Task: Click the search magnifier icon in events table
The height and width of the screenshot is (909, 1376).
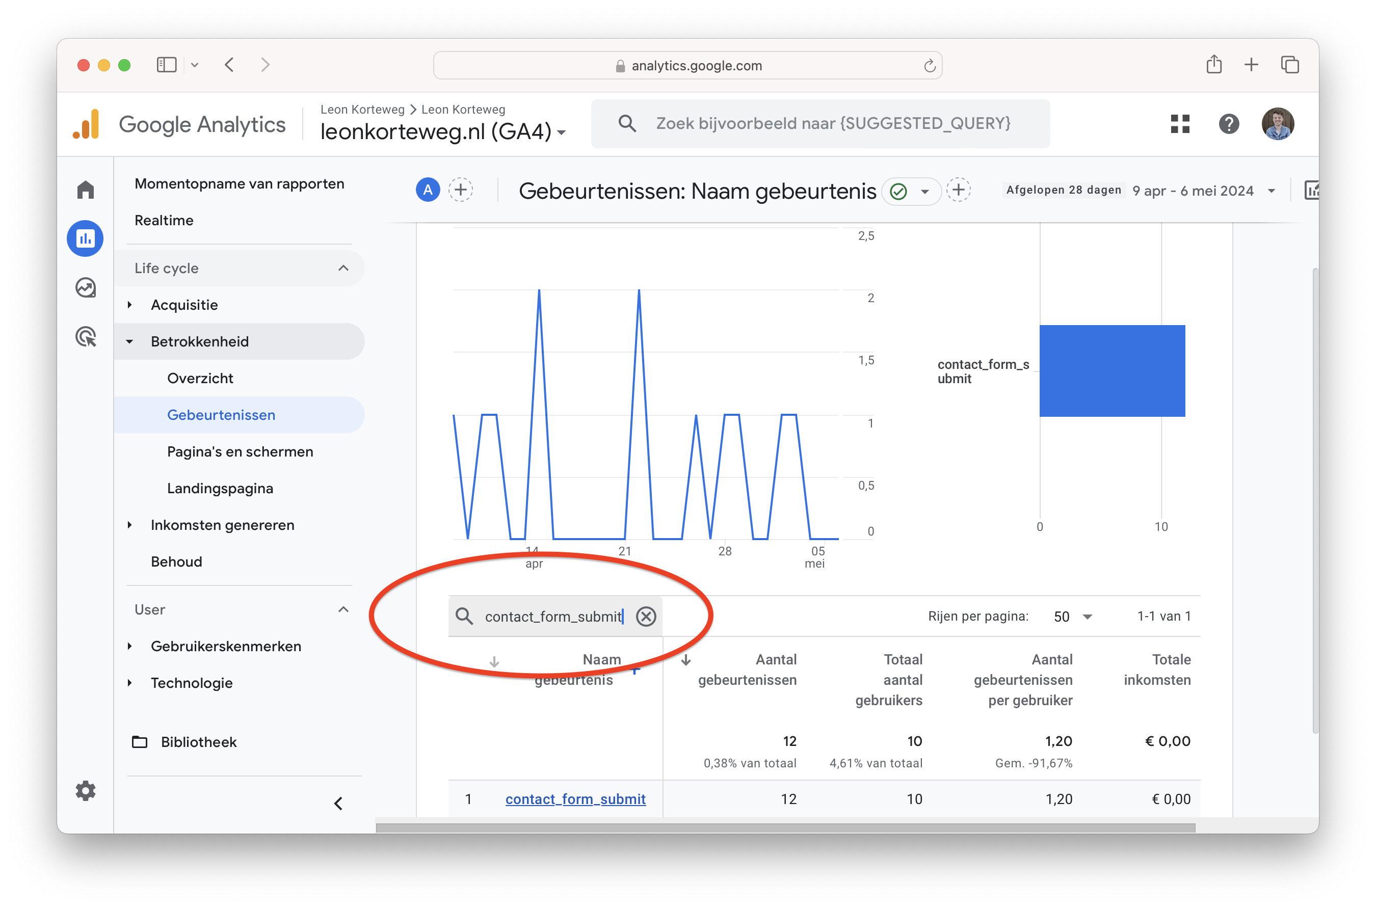Action: point(464,616)
